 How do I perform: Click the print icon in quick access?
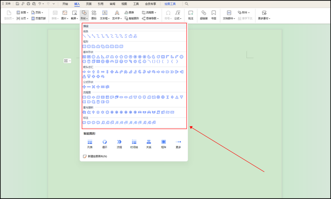(28, 4)
